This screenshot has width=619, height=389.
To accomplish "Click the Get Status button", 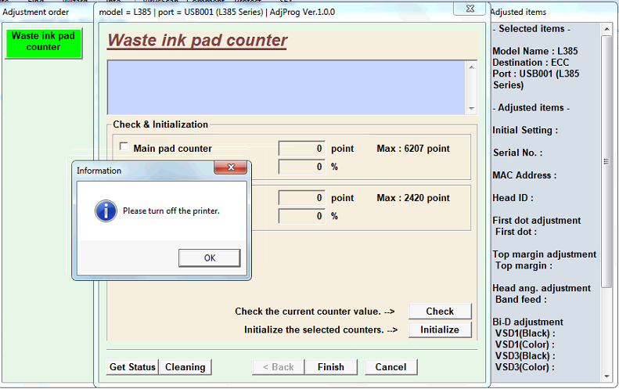I will tap(133, 367).
